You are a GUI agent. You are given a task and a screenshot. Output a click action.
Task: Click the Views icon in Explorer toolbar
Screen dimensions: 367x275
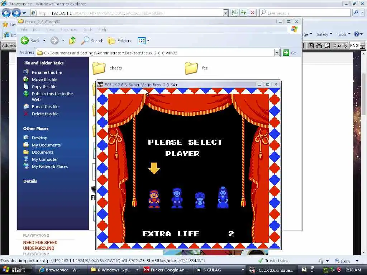(142, 41)
